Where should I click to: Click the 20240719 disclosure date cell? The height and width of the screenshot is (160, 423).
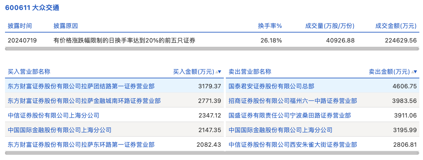22,40
